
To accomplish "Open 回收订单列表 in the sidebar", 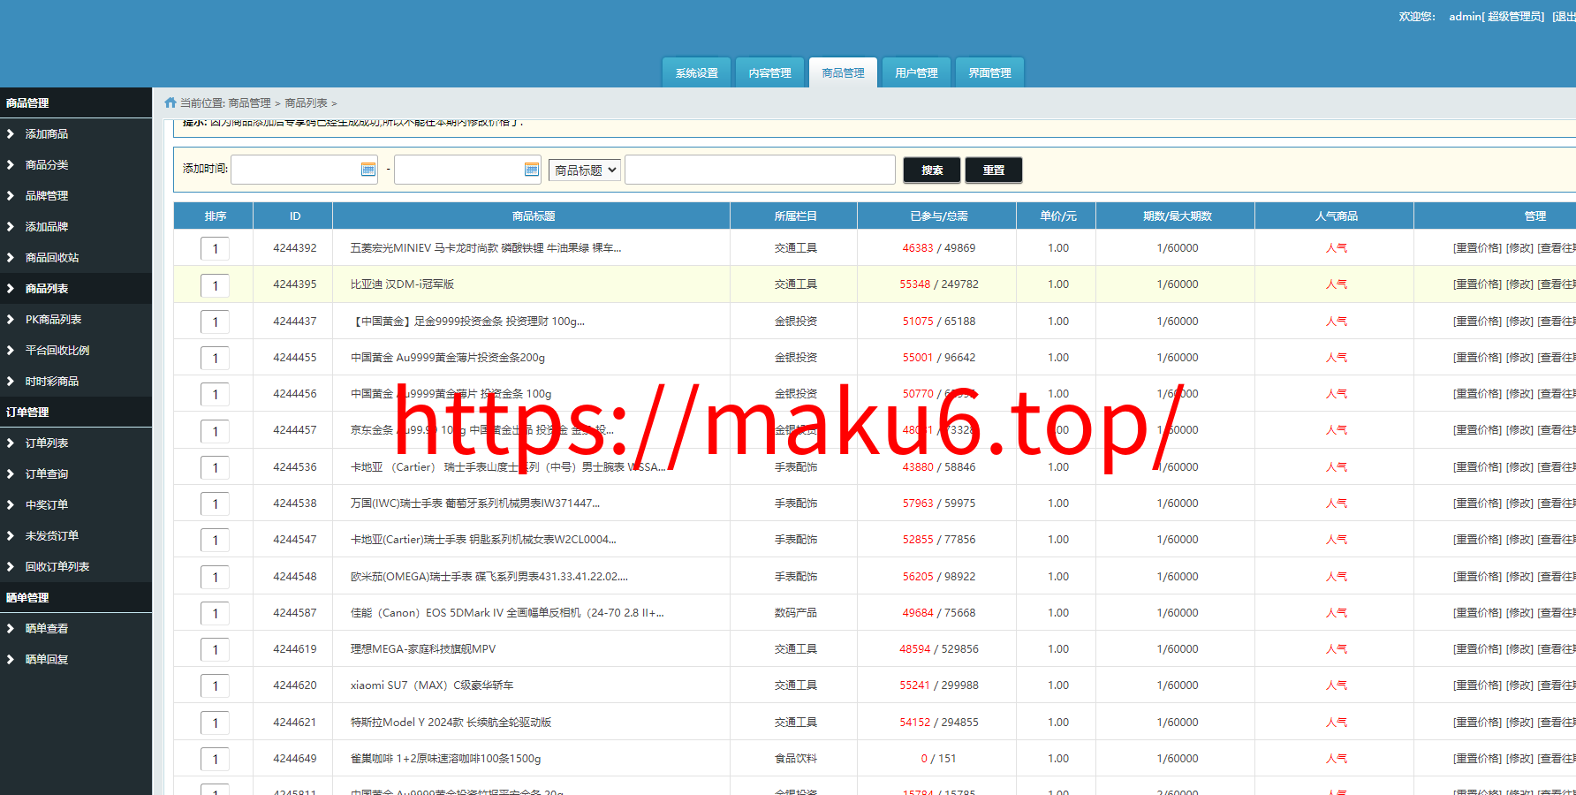I will 57,567.
